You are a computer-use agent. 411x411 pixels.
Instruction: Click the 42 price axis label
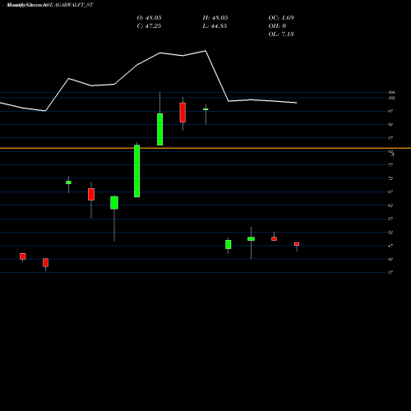[x=390, y=259]
